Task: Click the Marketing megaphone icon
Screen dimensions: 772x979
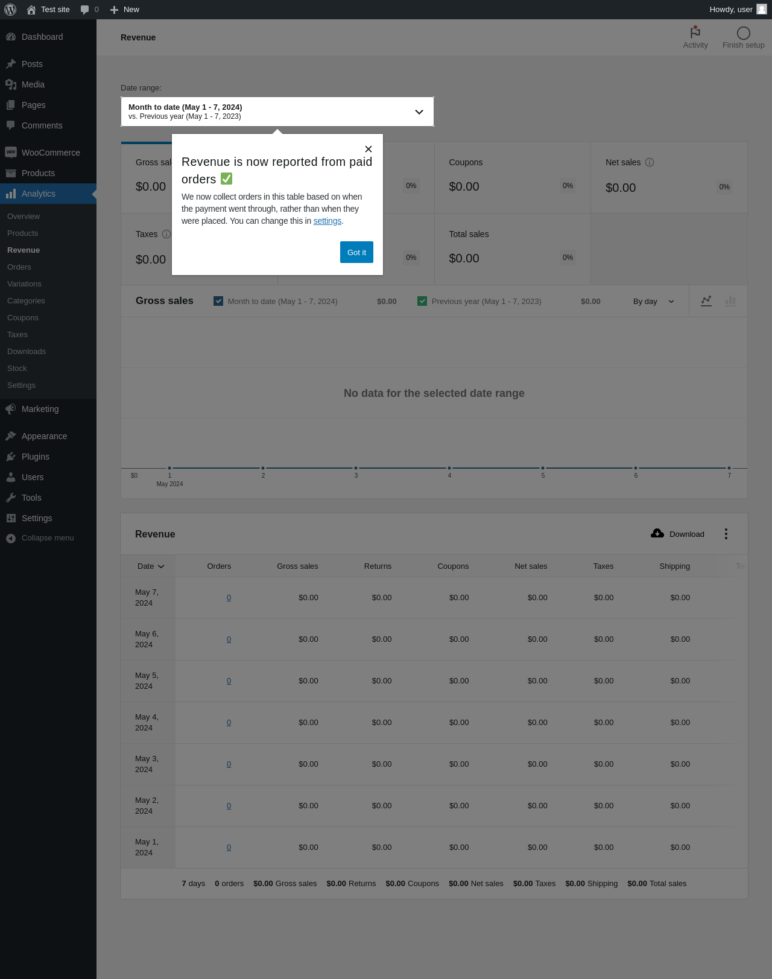Action: (11, 409)
